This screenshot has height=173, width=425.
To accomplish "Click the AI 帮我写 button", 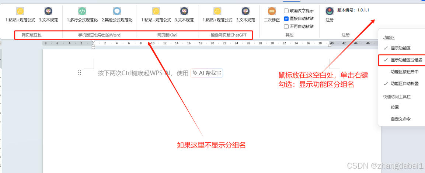I will click(207, 73).
